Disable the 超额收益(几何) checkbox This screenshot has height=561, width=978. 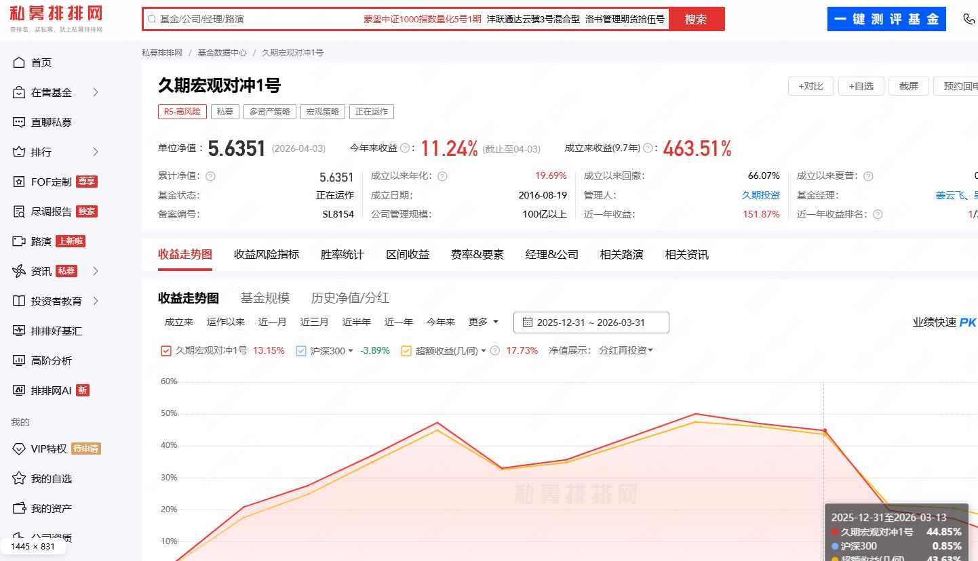pyautogui.click(x=406, y=350)
